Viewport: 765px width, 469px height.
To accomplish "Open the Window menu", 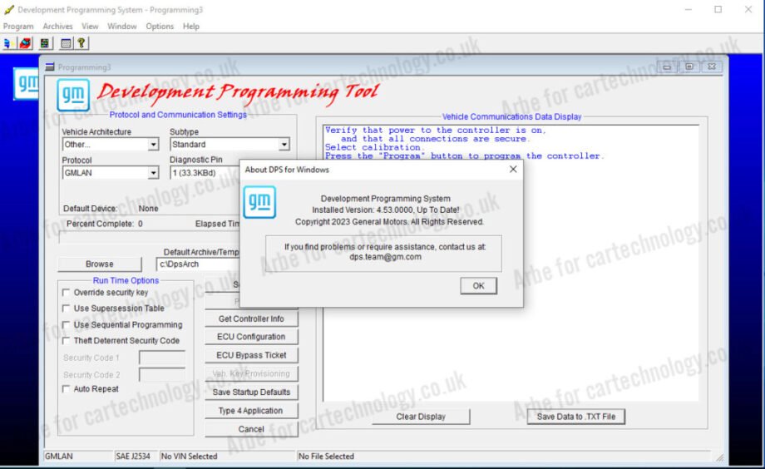I will pyautogui.click(x=122, y=27).
